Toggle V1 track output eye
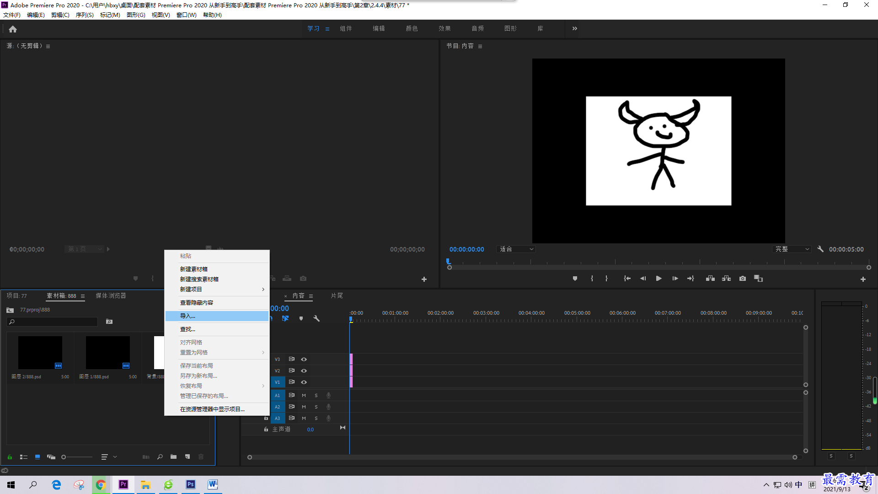 [304, 382]
